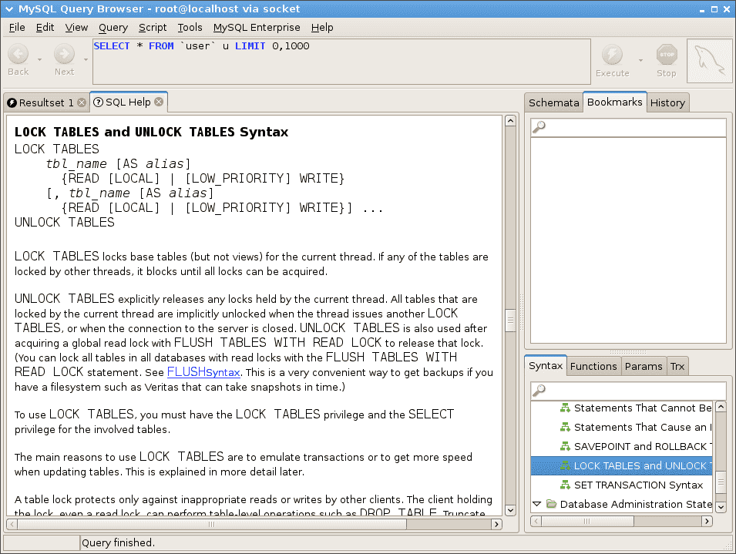Select 'Statements That Cause an' tree item
The height and width of the screenshot is (554, 736).
pos(621,427)
